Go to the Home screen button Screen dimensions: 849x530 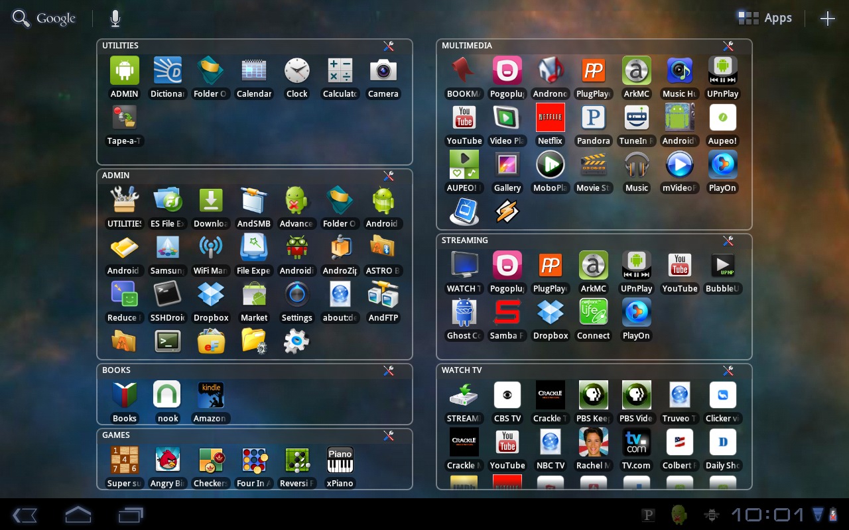pyautogui.click(x=78, y=514)
